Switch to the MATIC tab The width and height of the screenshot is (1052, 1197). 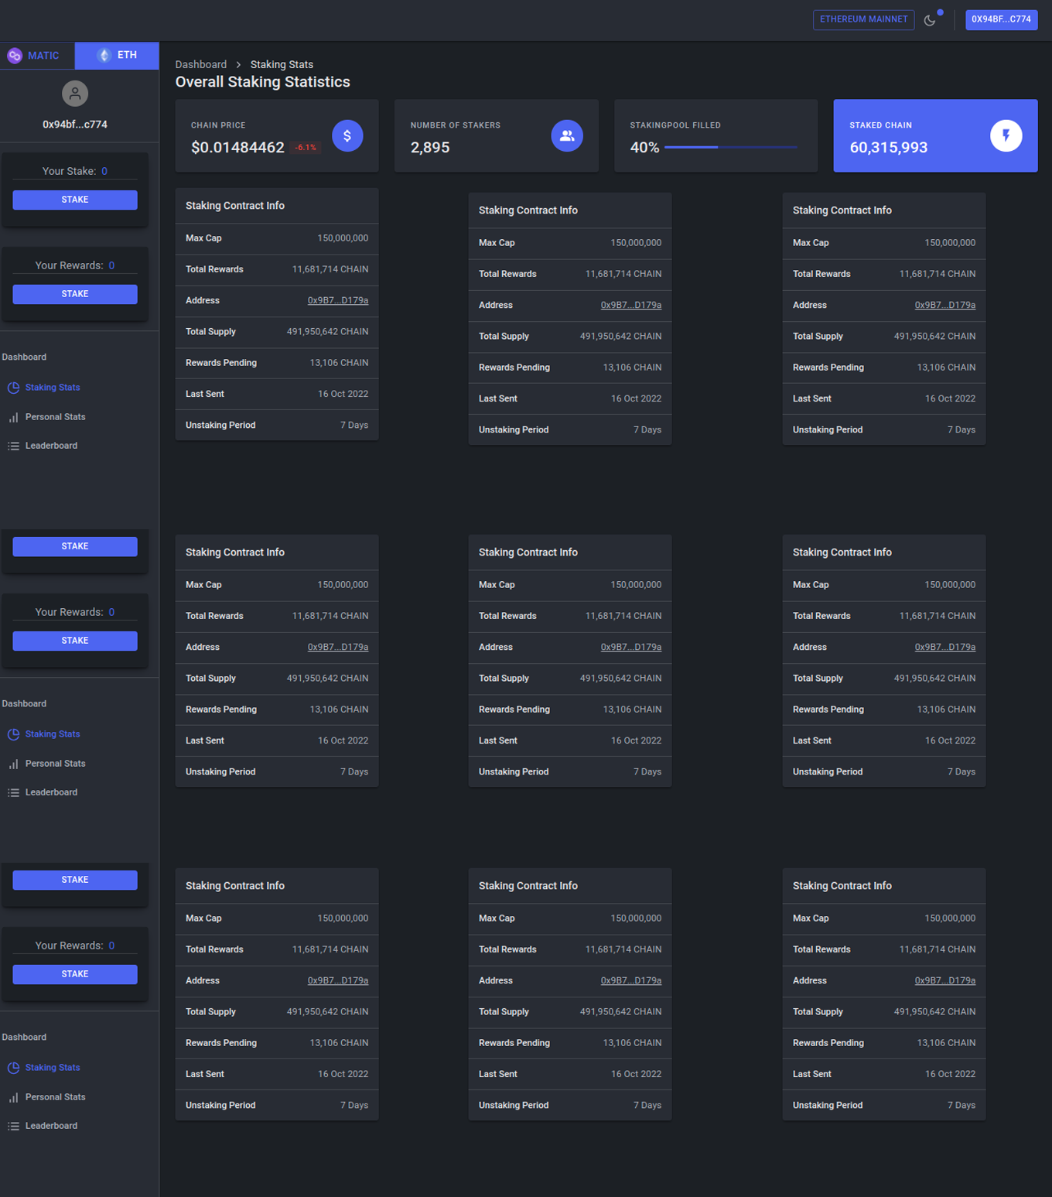pyautogui.click(x=37, y=56)
